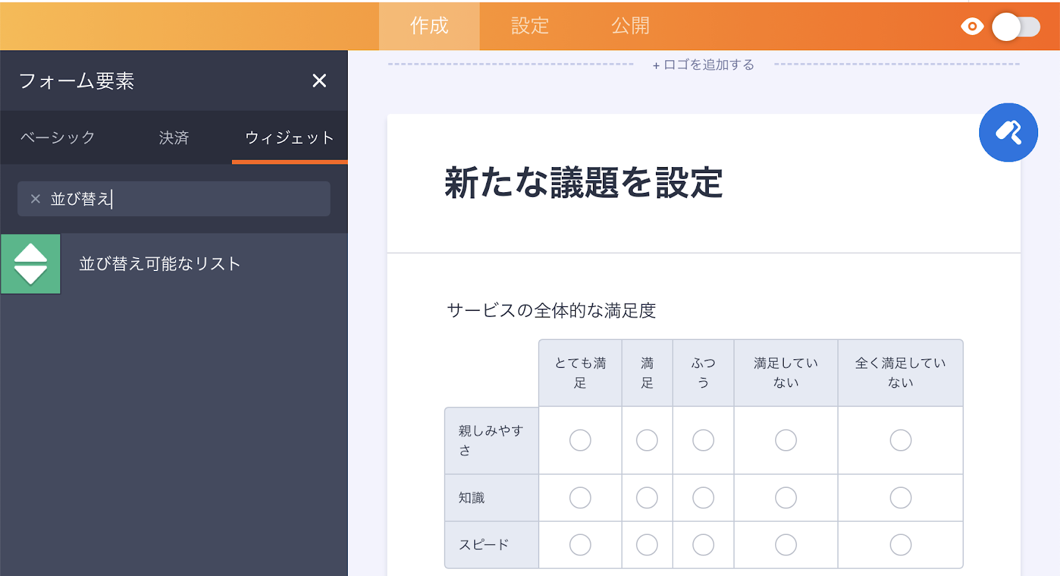This screenshot has height=576, width=1060.
Task: Click the preview eye icon
Action: pyautogui.click(x=972, y=27)
